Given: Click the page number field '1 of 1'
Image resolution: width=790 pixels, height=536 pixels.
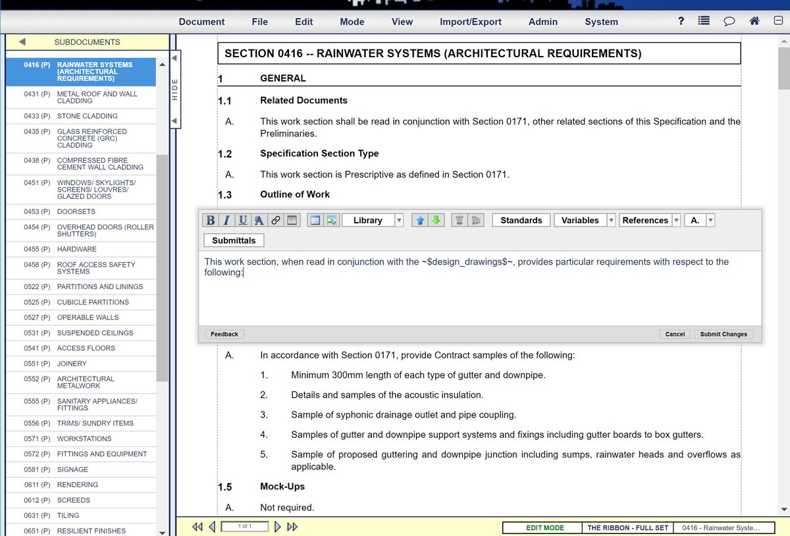Looking at the screenshot, I should point(245,527).
